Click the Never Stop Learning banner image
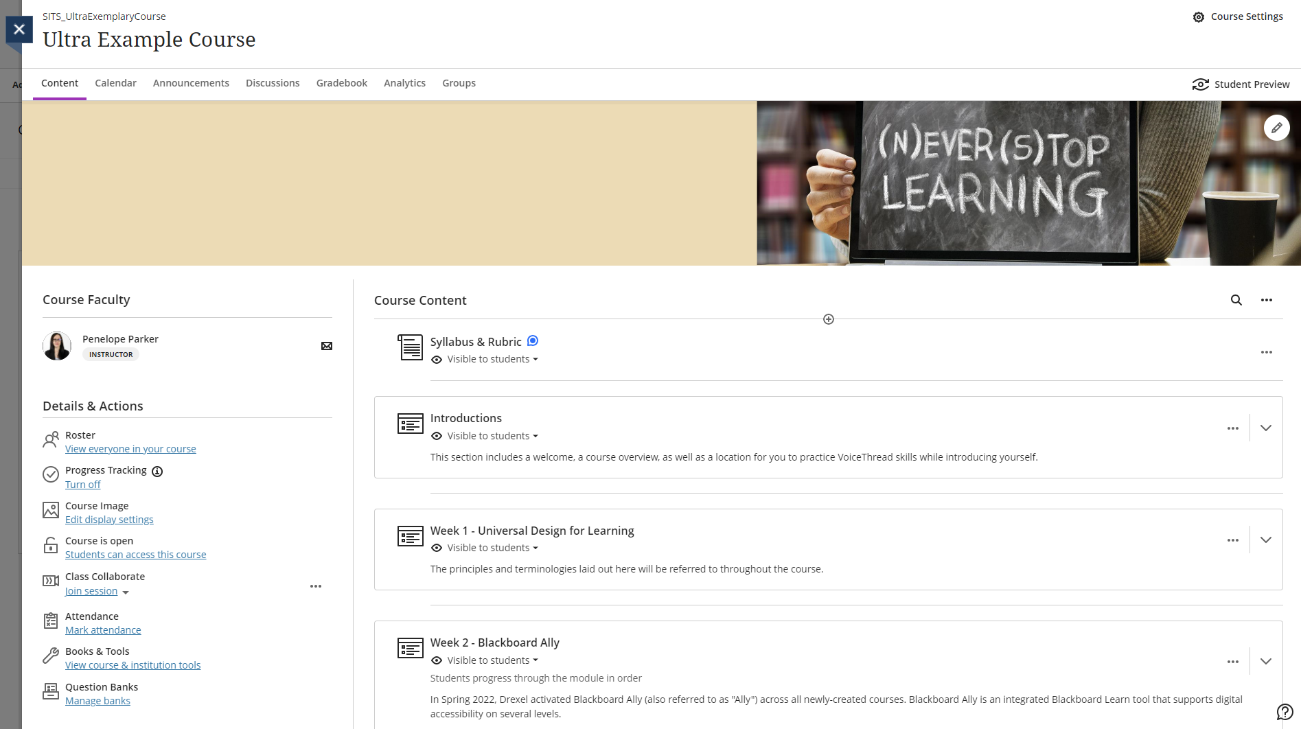 pyautogui.click(x=1028, y=183)
